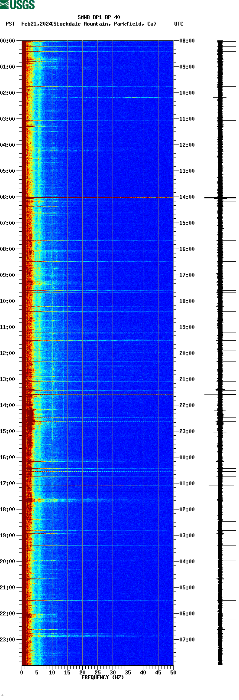Click the 06:00 UTC time label
Viewport: 239px width, 700px height.
tap(187, 614)
